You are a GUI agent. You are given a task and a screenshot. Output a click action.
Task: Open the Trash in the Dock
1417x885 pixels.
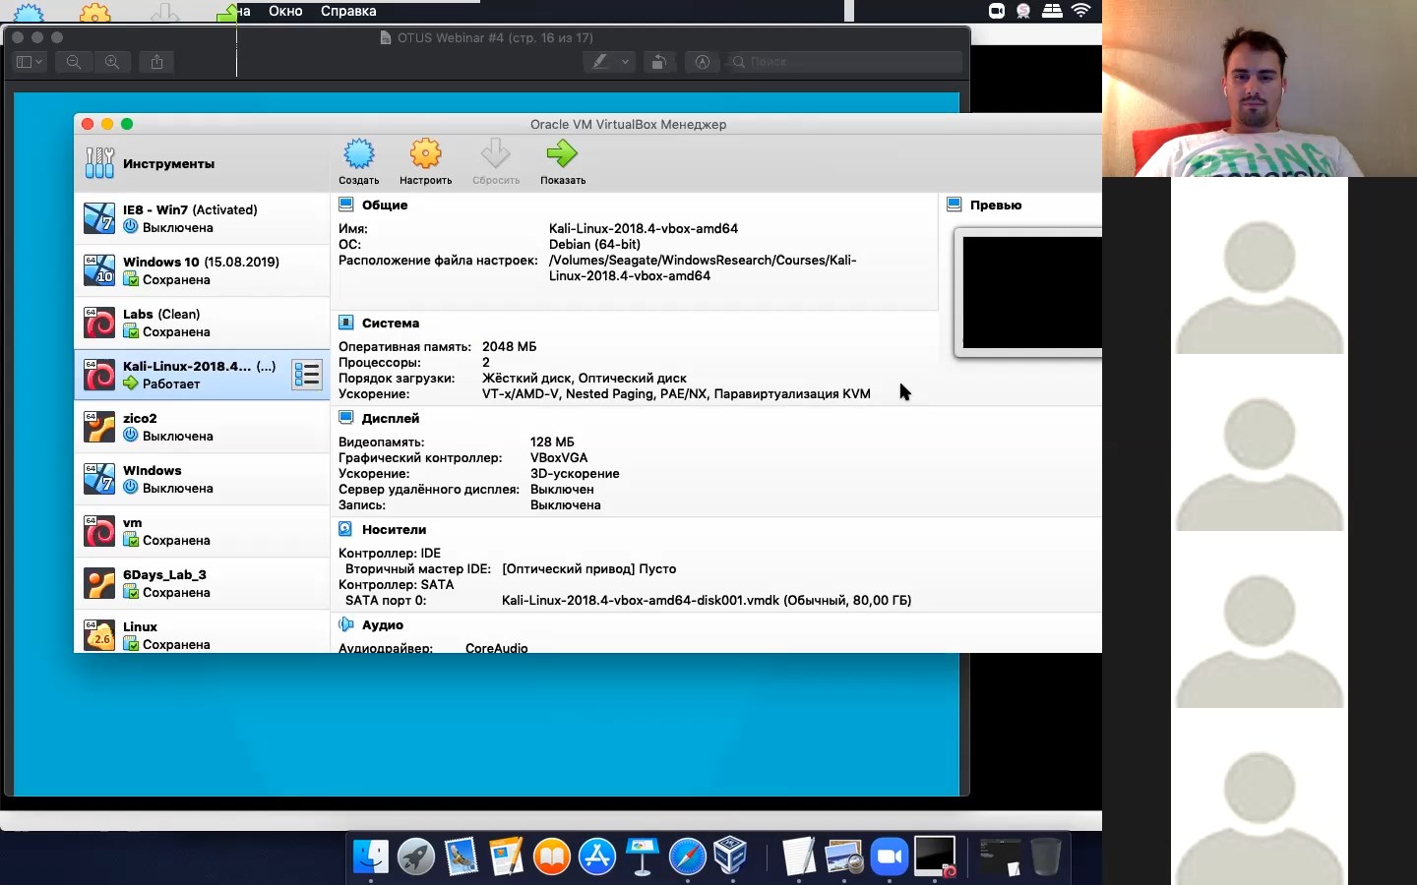tap(1045, 856)
